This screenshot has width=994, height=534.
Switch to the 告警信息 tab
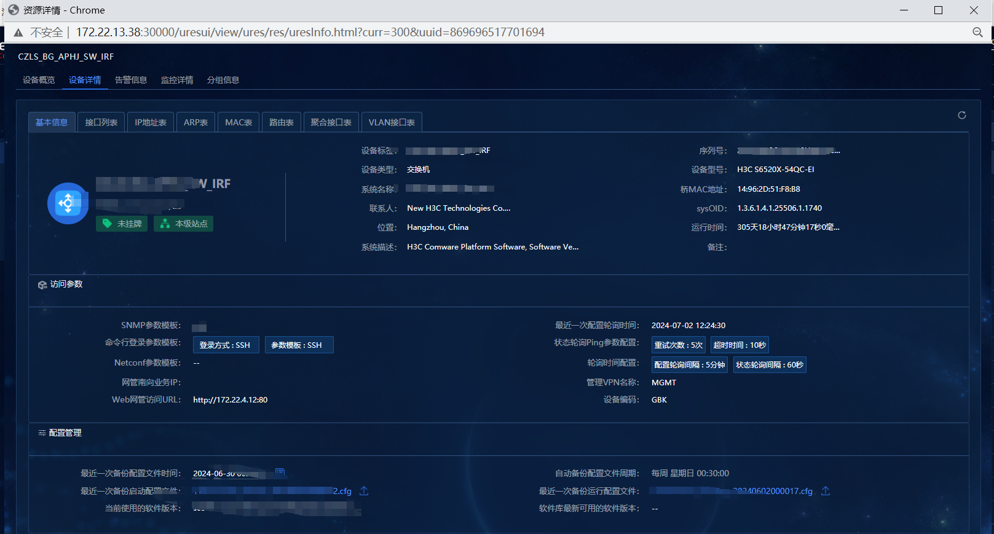(x=131, y=80)
